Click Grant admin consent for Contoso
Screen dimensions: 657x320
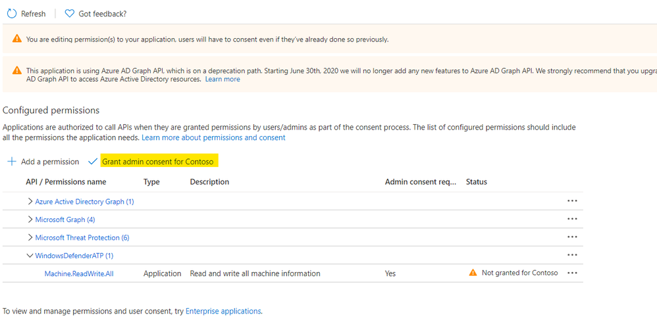point(158,162)
